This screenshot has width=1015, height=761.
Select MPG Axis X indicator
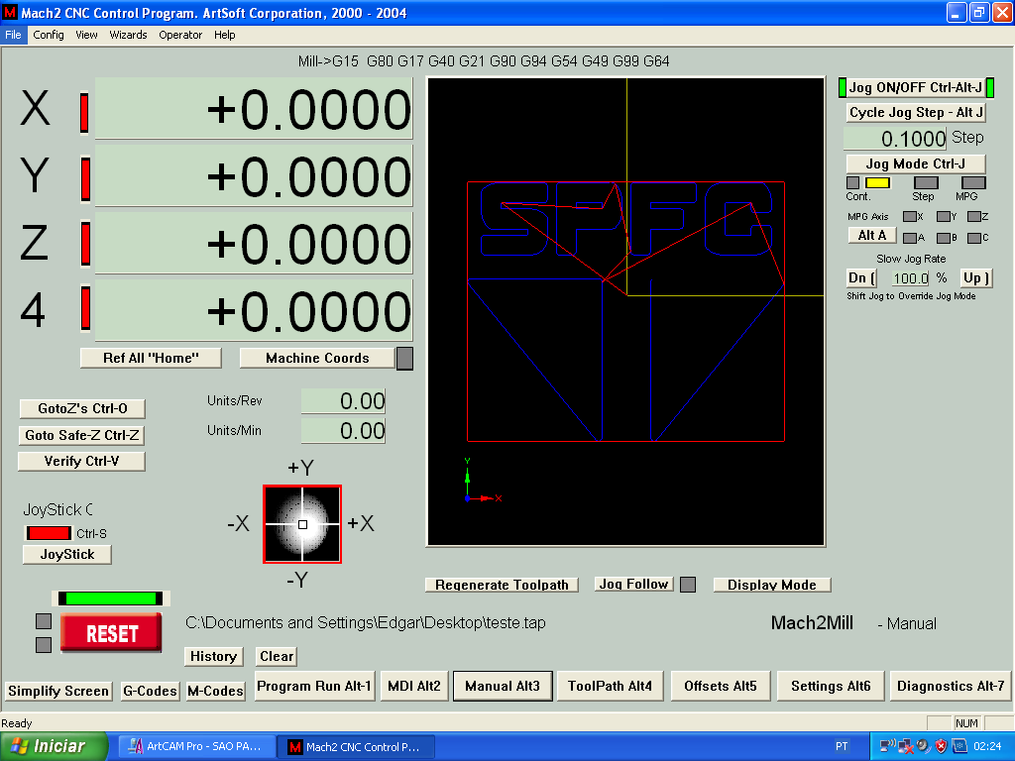pyautogui.click(x=910, y=217)
